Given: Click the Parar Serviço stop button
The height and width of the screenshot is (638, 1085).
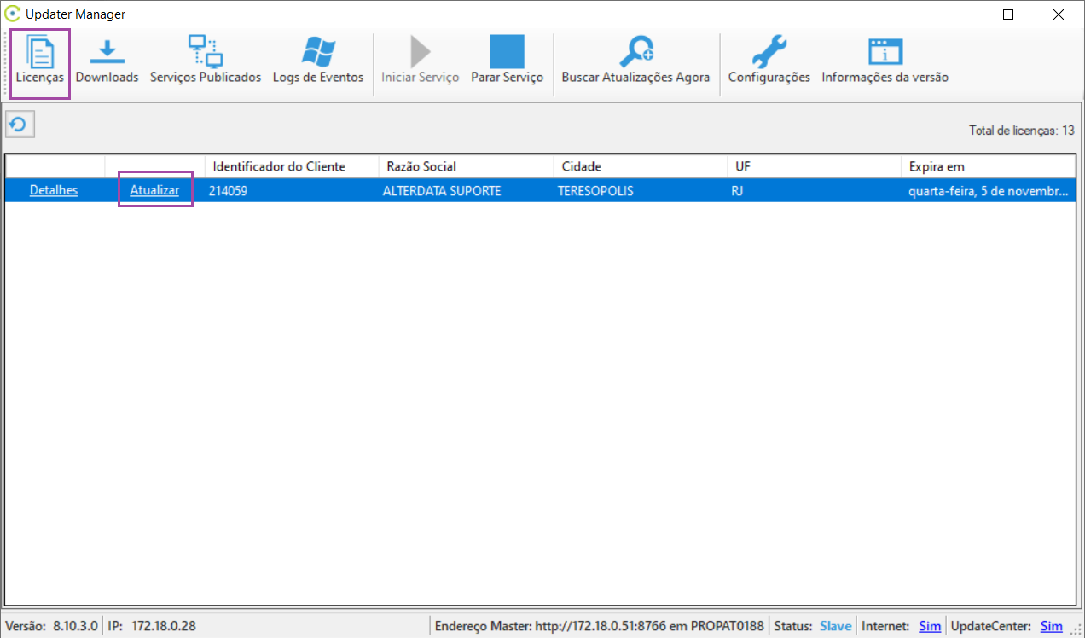Looking at the screenshot, I should click(507, 63).
